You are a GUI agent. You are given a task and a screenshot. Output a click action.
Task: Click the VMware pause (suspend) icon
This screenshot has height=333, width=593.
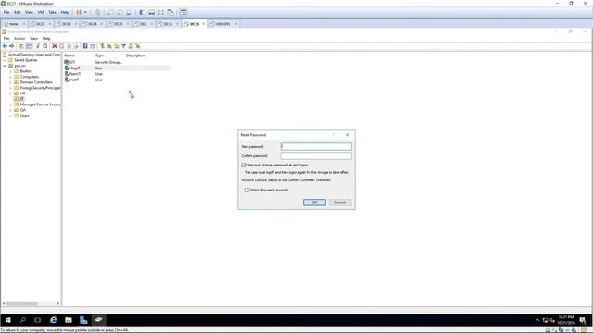coord(79,12)
